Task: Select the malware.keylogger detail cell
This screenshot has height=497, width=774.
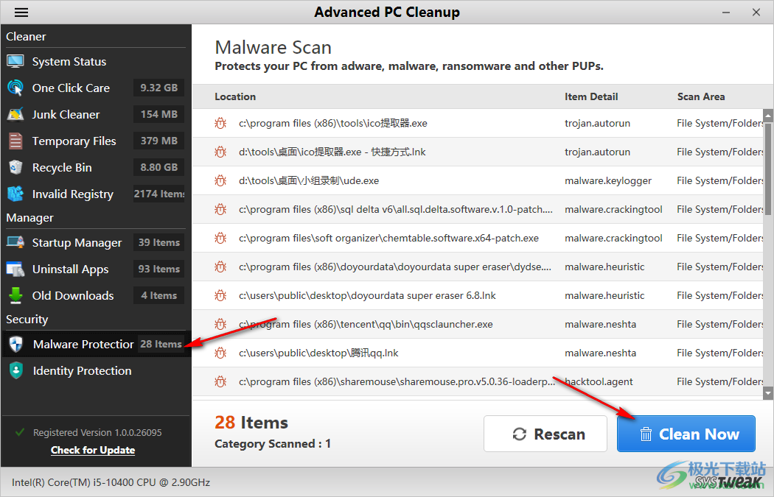Action: pyautogui.click(x=608, y=180)
